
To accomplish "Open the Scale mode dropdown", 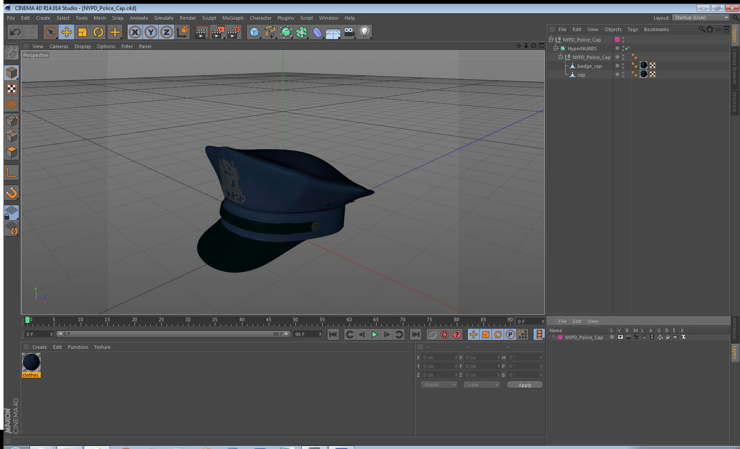I will (482, 385).
